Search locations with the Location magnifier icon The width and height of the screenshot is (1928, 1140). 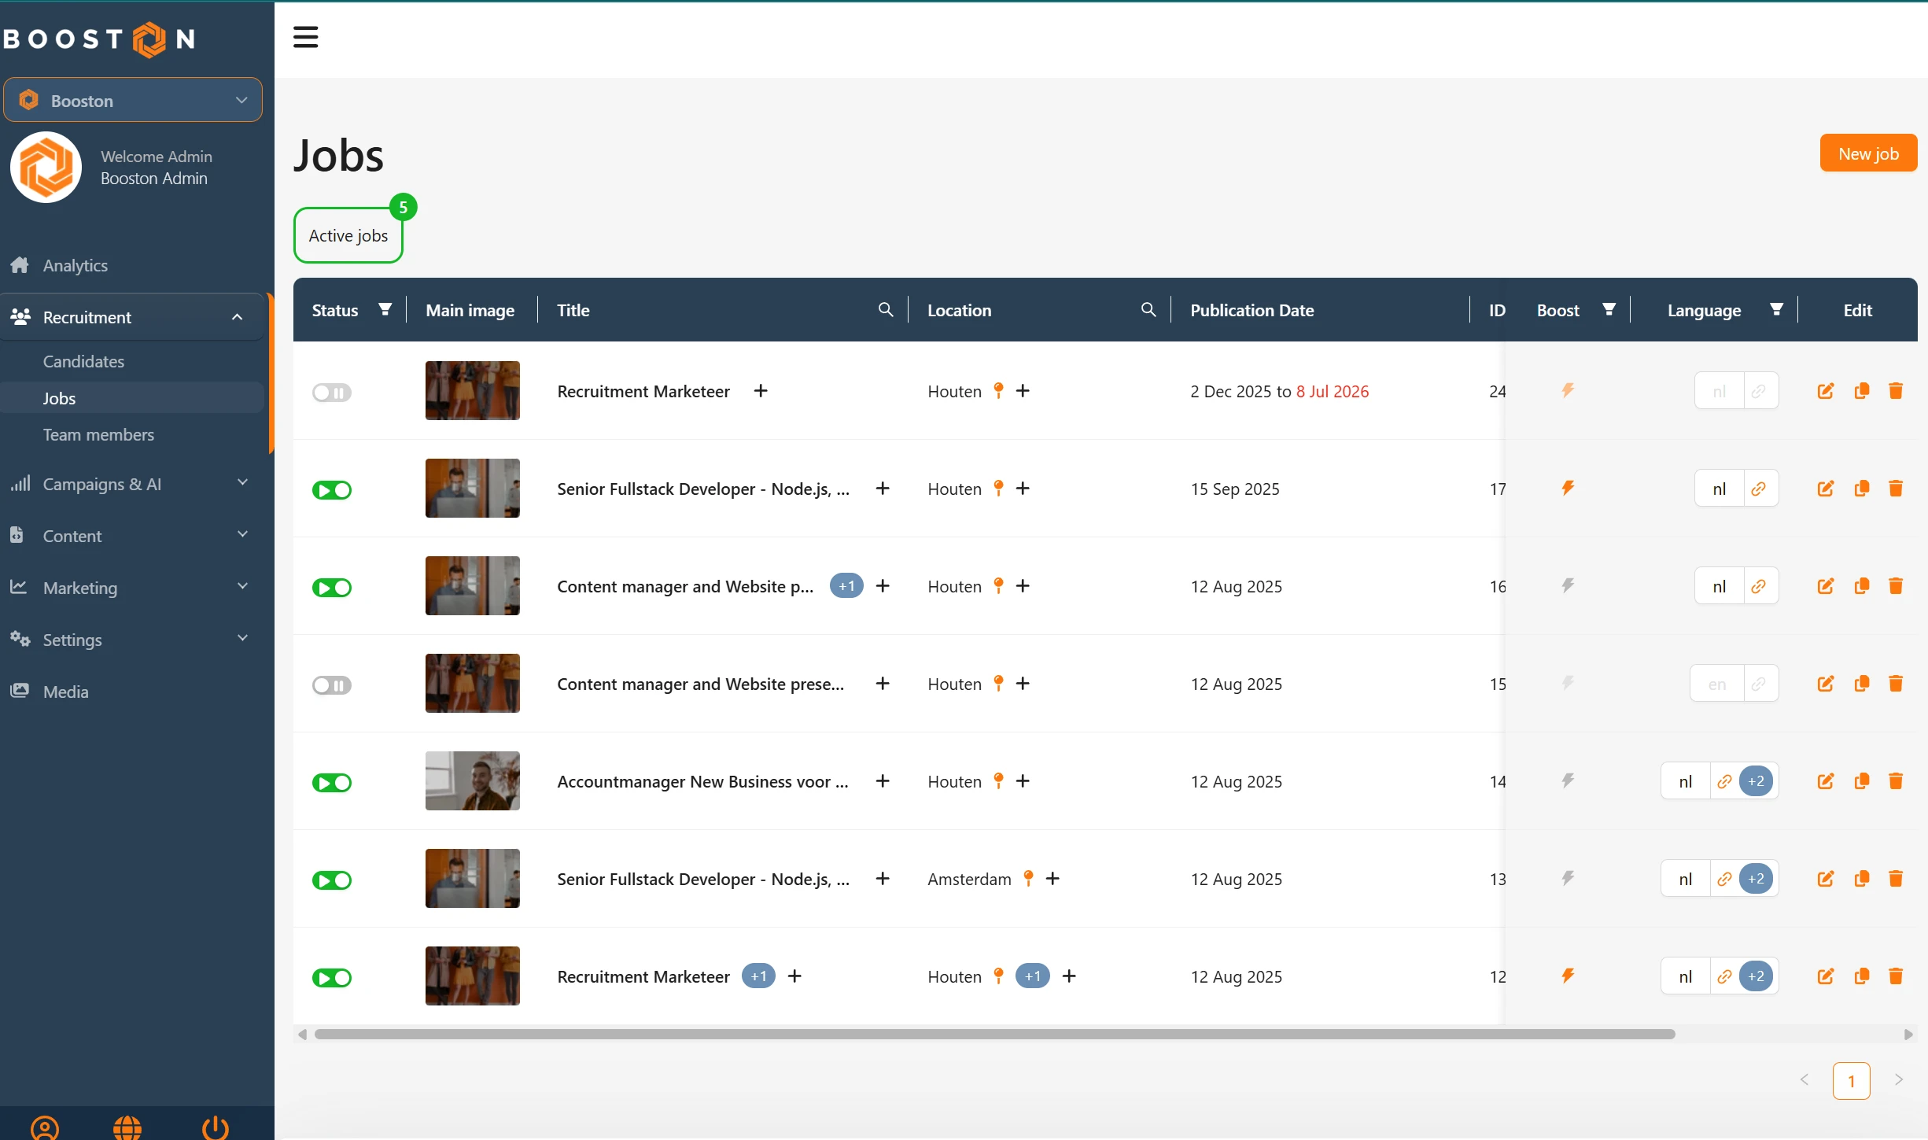[x=1148, y=310]
